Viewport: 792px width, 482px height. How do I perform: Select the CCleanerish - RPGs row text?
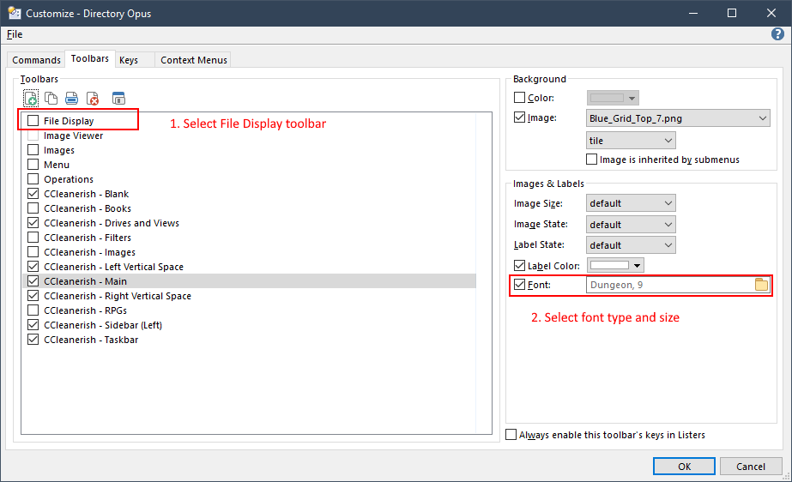[85, 310]
